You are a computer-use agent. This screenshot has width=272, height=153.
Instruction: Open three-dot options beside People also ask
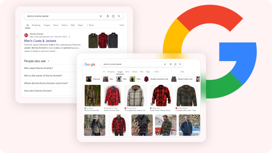pos(49,61)
